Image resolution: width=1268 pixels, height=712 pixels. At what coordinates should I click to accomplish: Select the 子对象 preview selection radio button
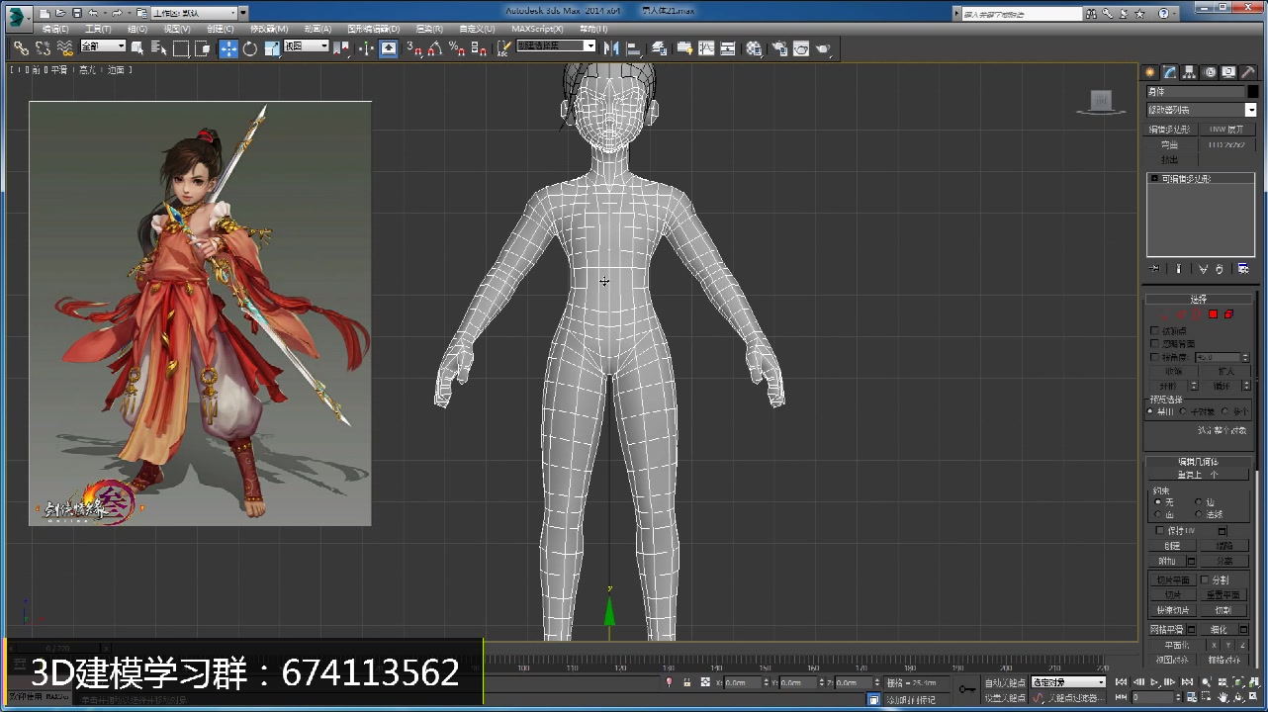1182,411
